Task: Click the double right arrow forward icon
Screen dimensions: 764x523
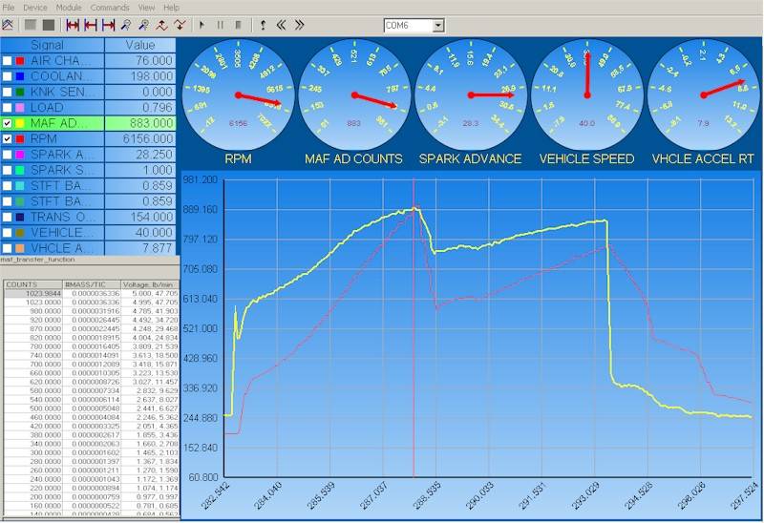Action: point(299,25)
